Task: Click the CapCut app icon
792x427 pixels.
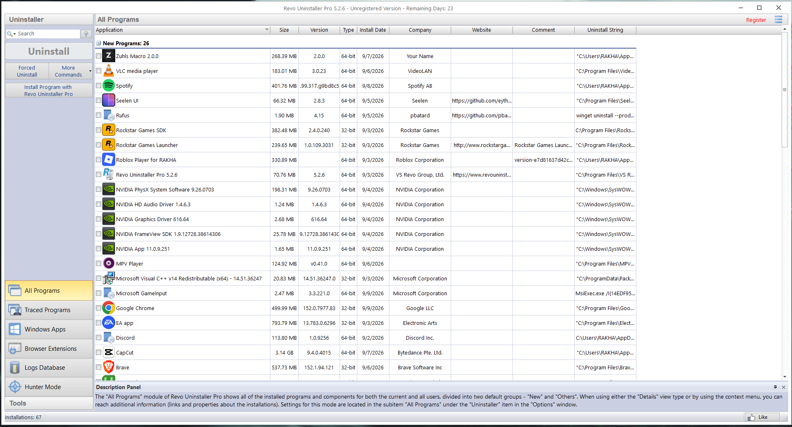Action: tap(109, 352)
